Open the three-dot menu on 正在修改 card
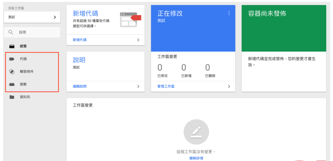This screenshot has width=333, height=161. (229, 13)
